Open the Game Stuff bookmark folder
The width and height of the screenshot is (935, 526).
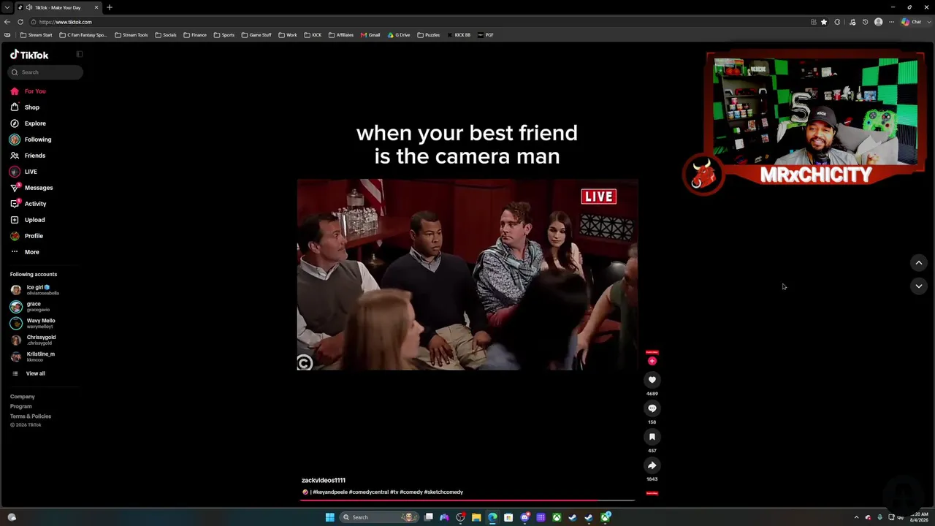tap(256, 35)
